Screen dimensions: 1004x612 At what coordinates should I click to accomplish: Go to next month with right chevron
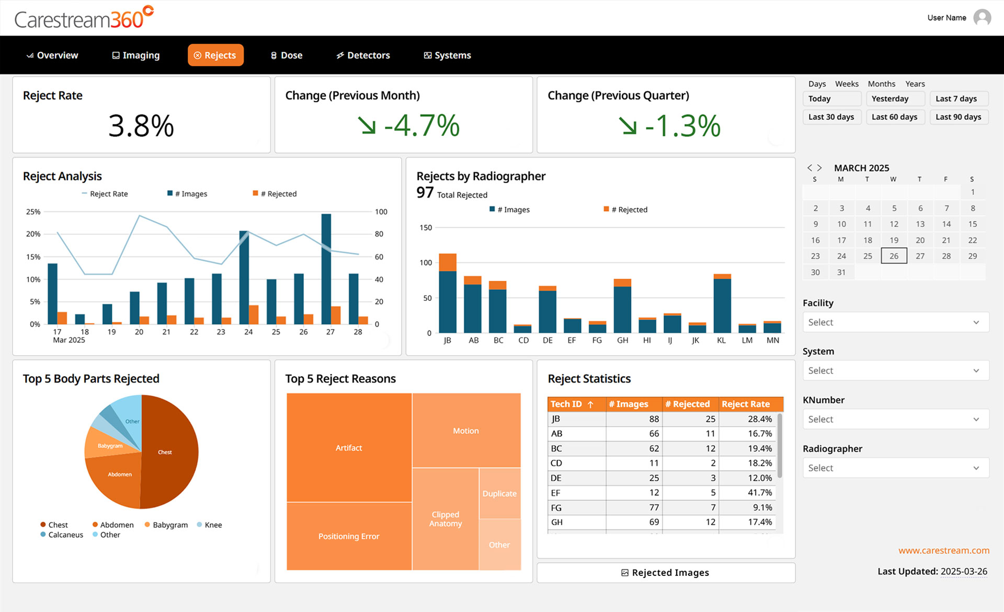pyautogui.click(x=819, y=168)
